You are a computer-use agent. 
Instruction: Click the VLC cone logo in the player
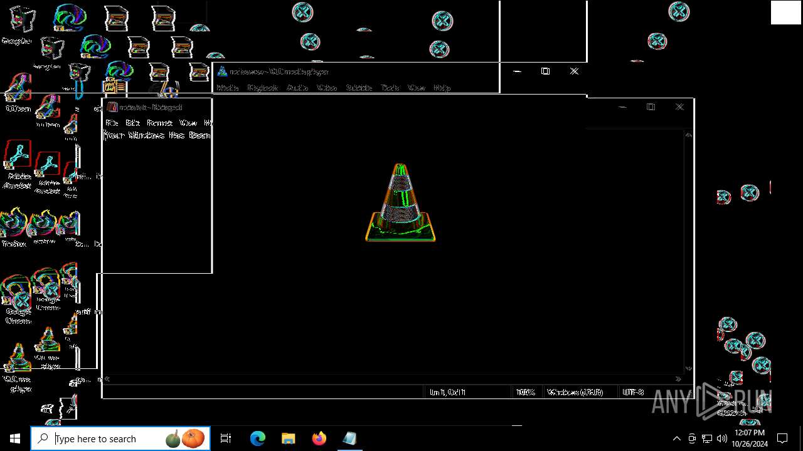400,202
